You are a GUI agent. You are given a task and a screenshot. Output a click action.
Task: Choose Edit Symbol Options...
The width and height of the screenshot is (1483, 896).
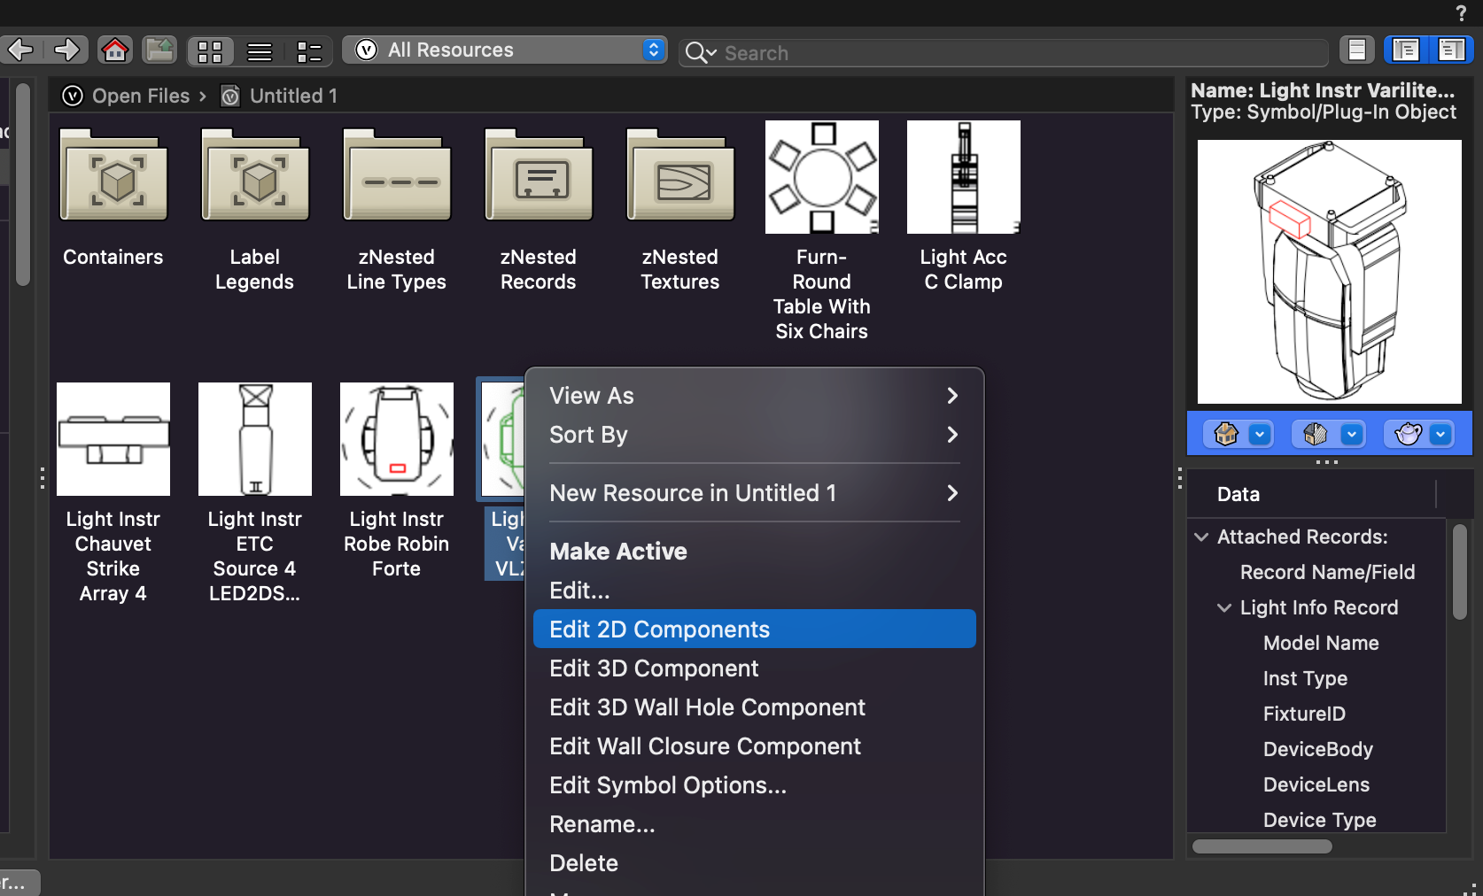(x=755, y=785)
